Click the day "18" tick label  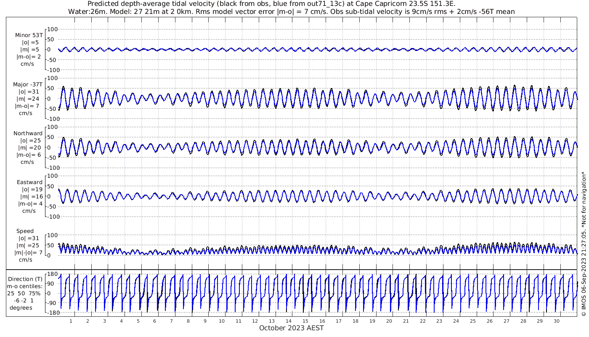pyautogui.click(x=356, y=321)
